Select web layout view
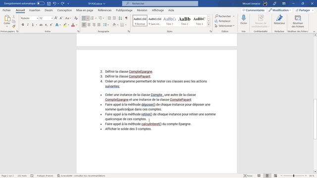This screenshot has height=178, width=317. pos(275,176)
